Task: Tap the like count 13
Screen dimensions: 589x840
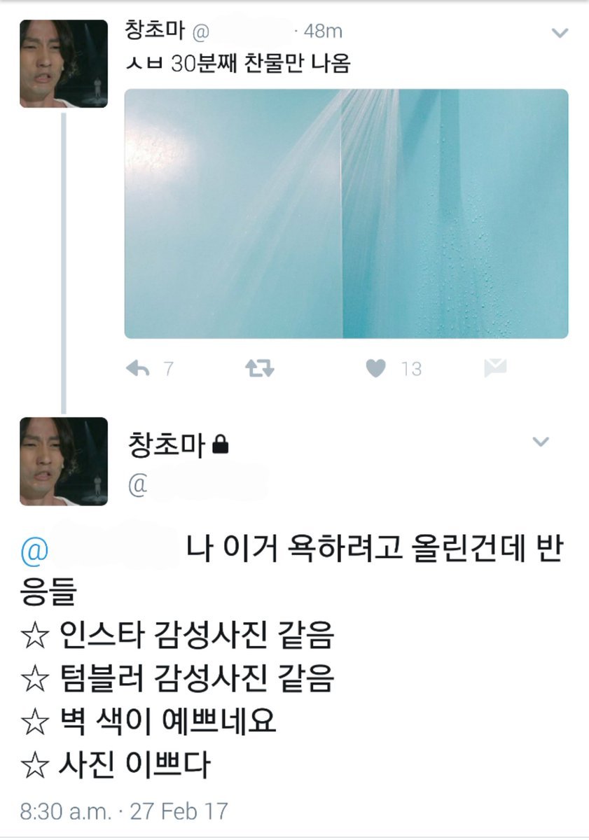Action: [x=411, y=369]
